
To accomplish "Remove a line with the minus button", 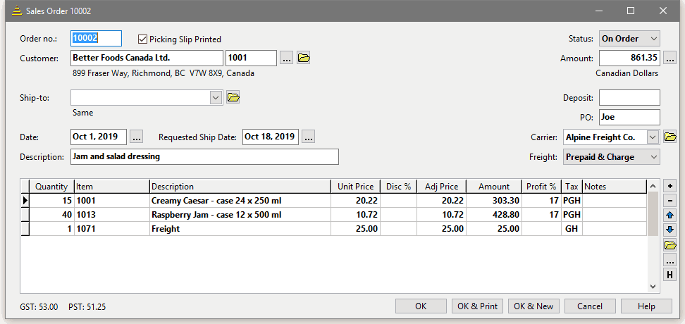I will 670,201.
